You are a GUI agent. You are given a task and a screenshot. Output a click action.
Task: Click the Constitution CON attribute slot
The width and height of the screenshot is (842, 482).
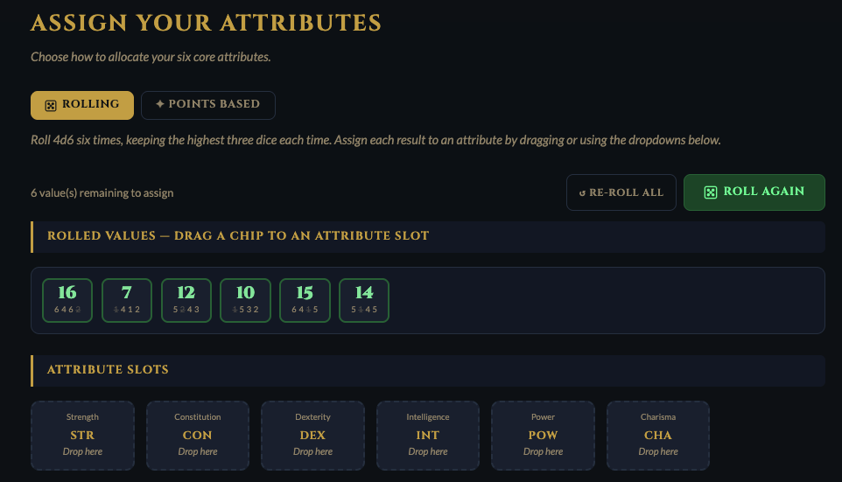(x=198, y=435)
